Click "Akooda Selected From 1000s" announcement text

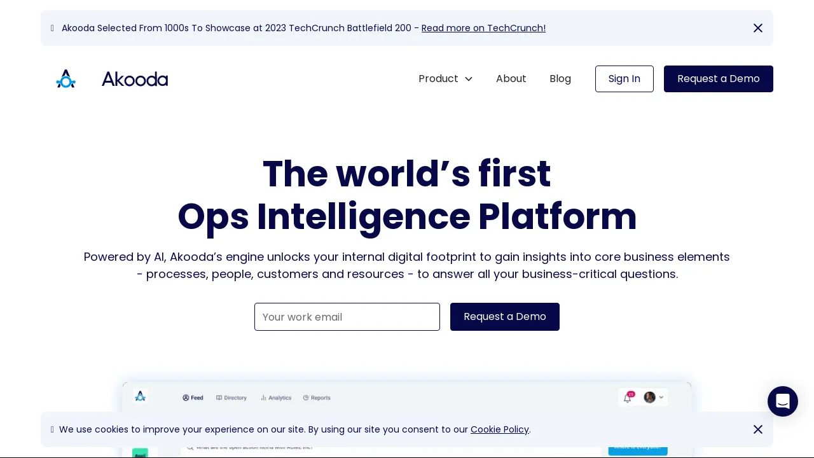pos(237,28)
